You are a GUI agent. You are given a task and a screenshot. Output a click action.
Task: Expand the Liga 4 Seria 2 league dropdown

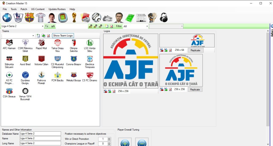click(x=43, y=26)
